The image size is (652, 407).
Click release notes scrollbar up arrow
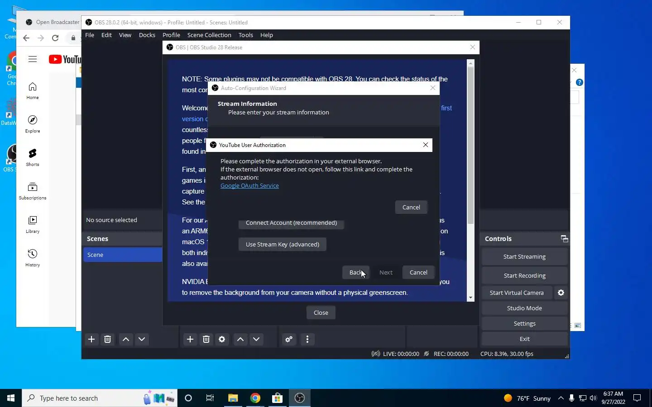471,63
